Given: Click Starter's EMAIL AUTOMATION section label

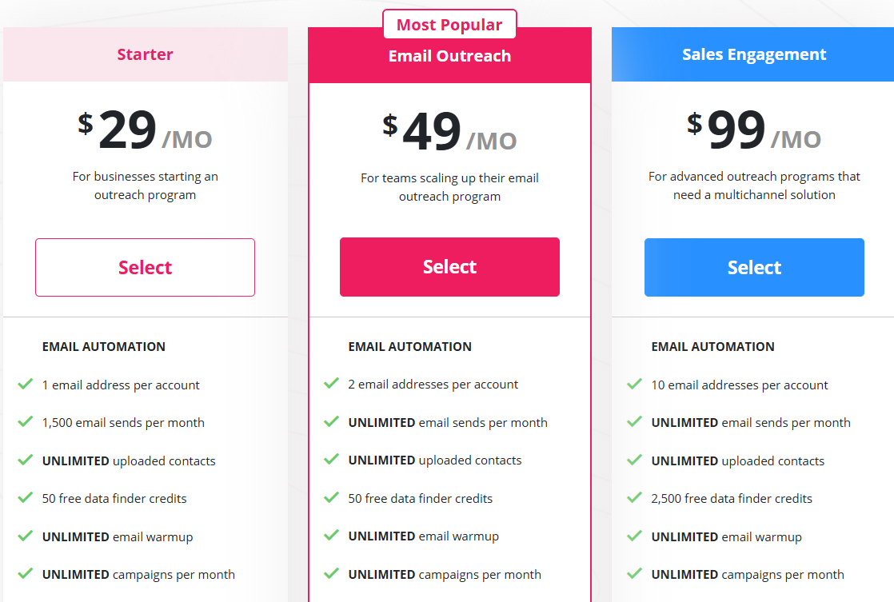Looking at the screenshot, I should pos(103,346).
